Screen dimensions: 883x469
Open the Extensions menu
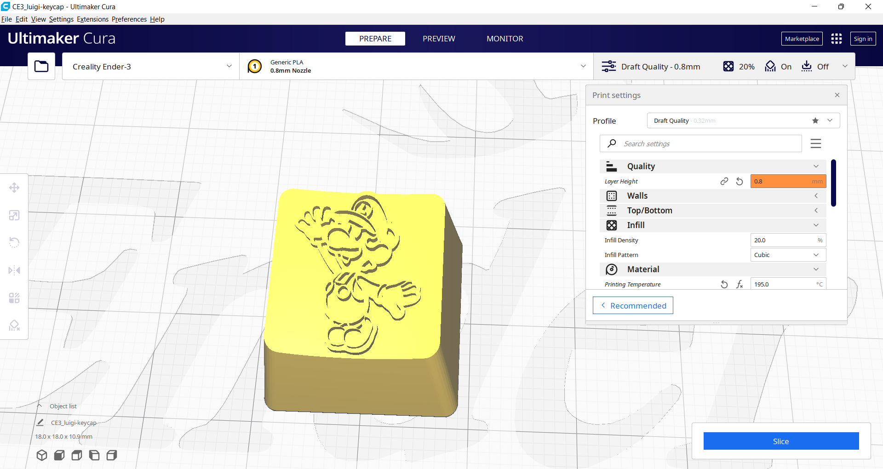tap(92, 19)
